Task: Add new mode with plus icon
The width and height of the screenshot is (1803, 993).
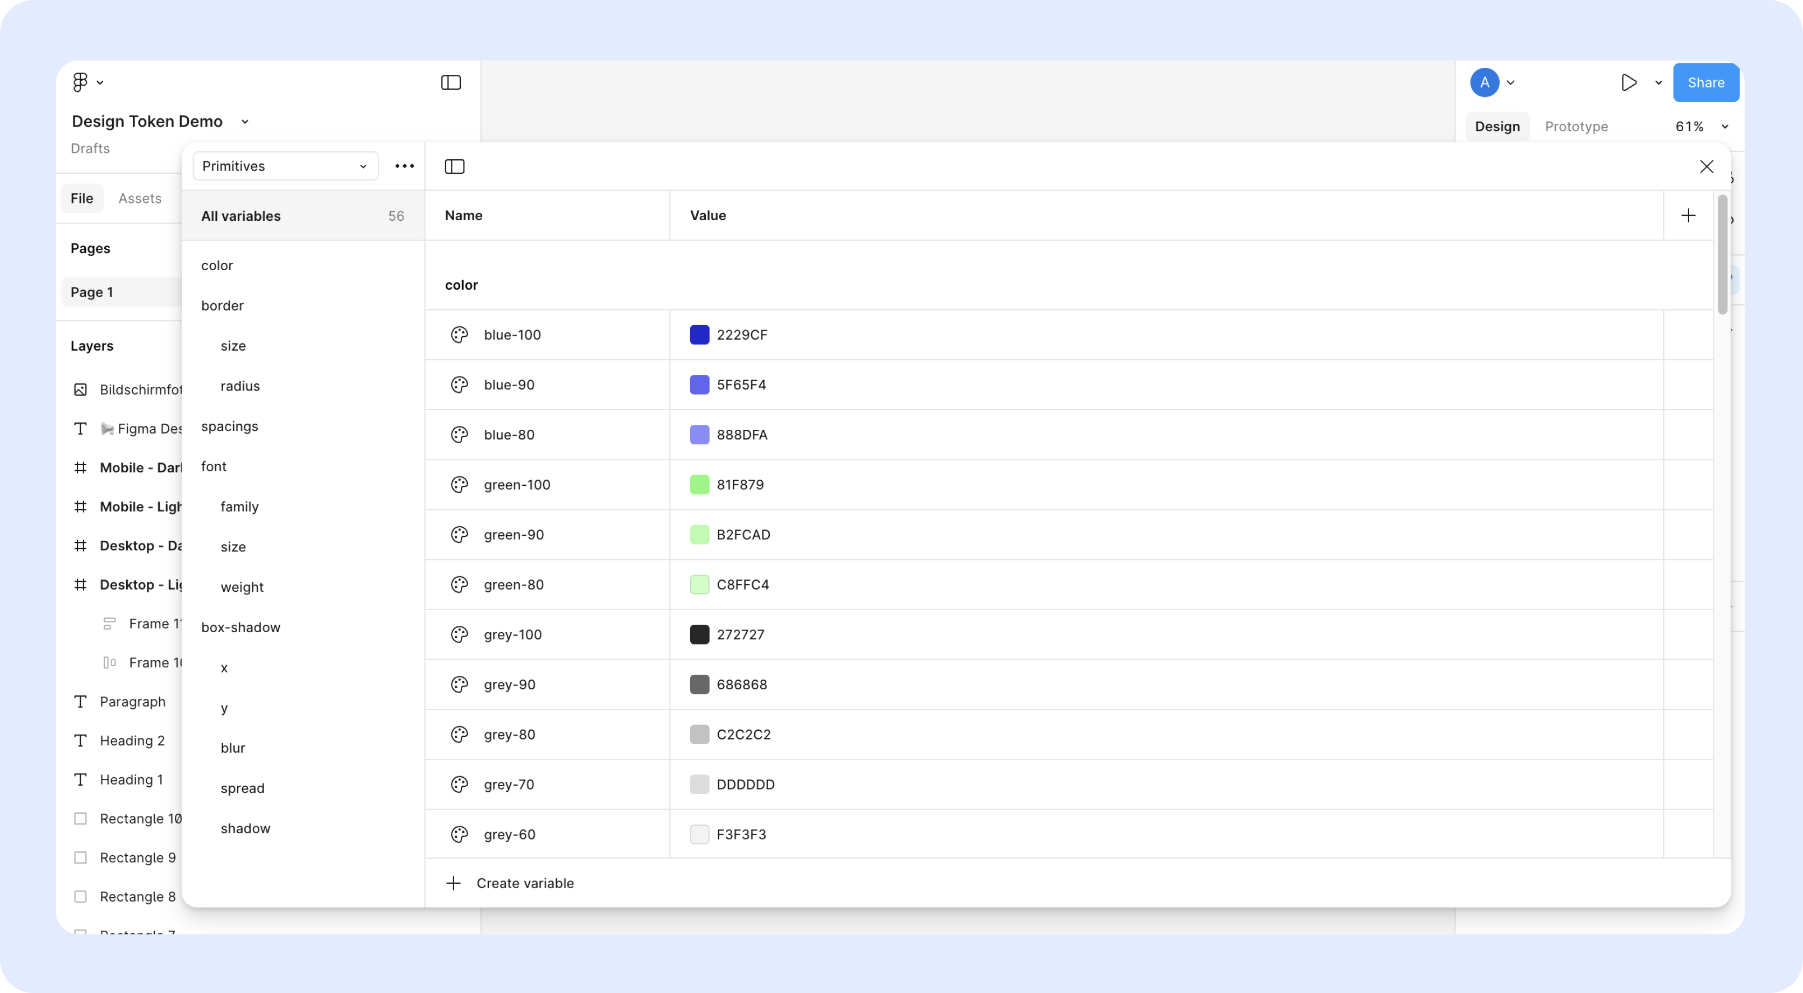Action: pyautogui.click(x=1688, y=216)
